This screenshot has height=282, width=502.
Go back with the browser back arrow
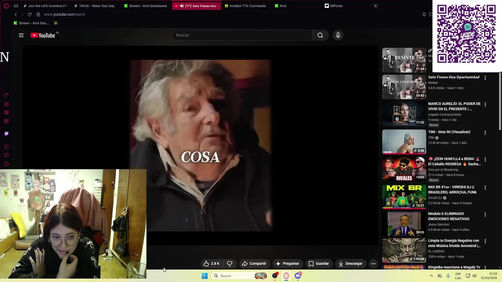pos(16,14)
